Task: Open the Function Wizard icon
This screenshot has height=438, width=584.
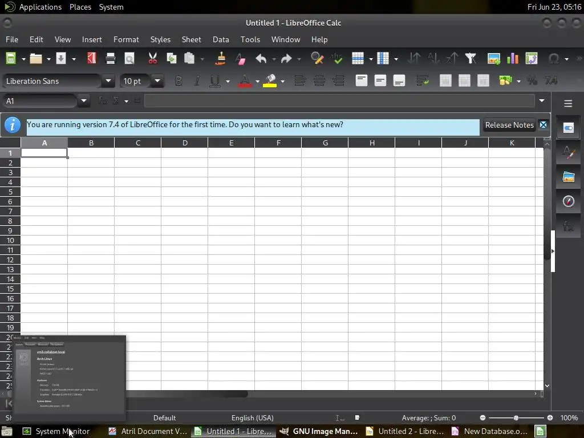Action: [x=103, y=100]
